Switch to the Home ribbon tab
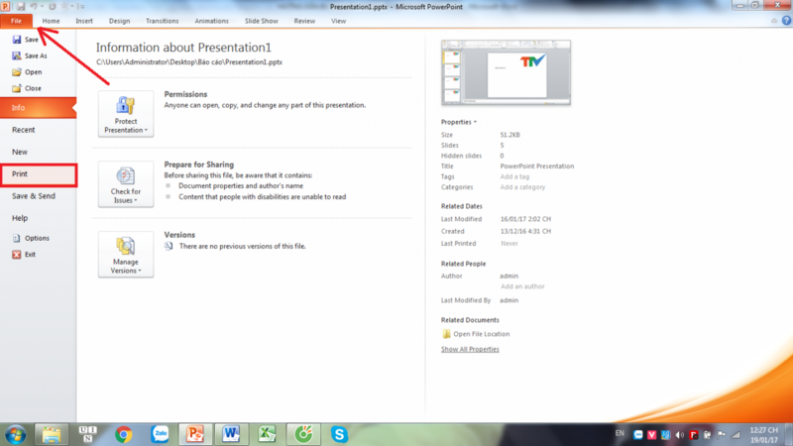Screen dimensions: 793x446 coord(52,21)
